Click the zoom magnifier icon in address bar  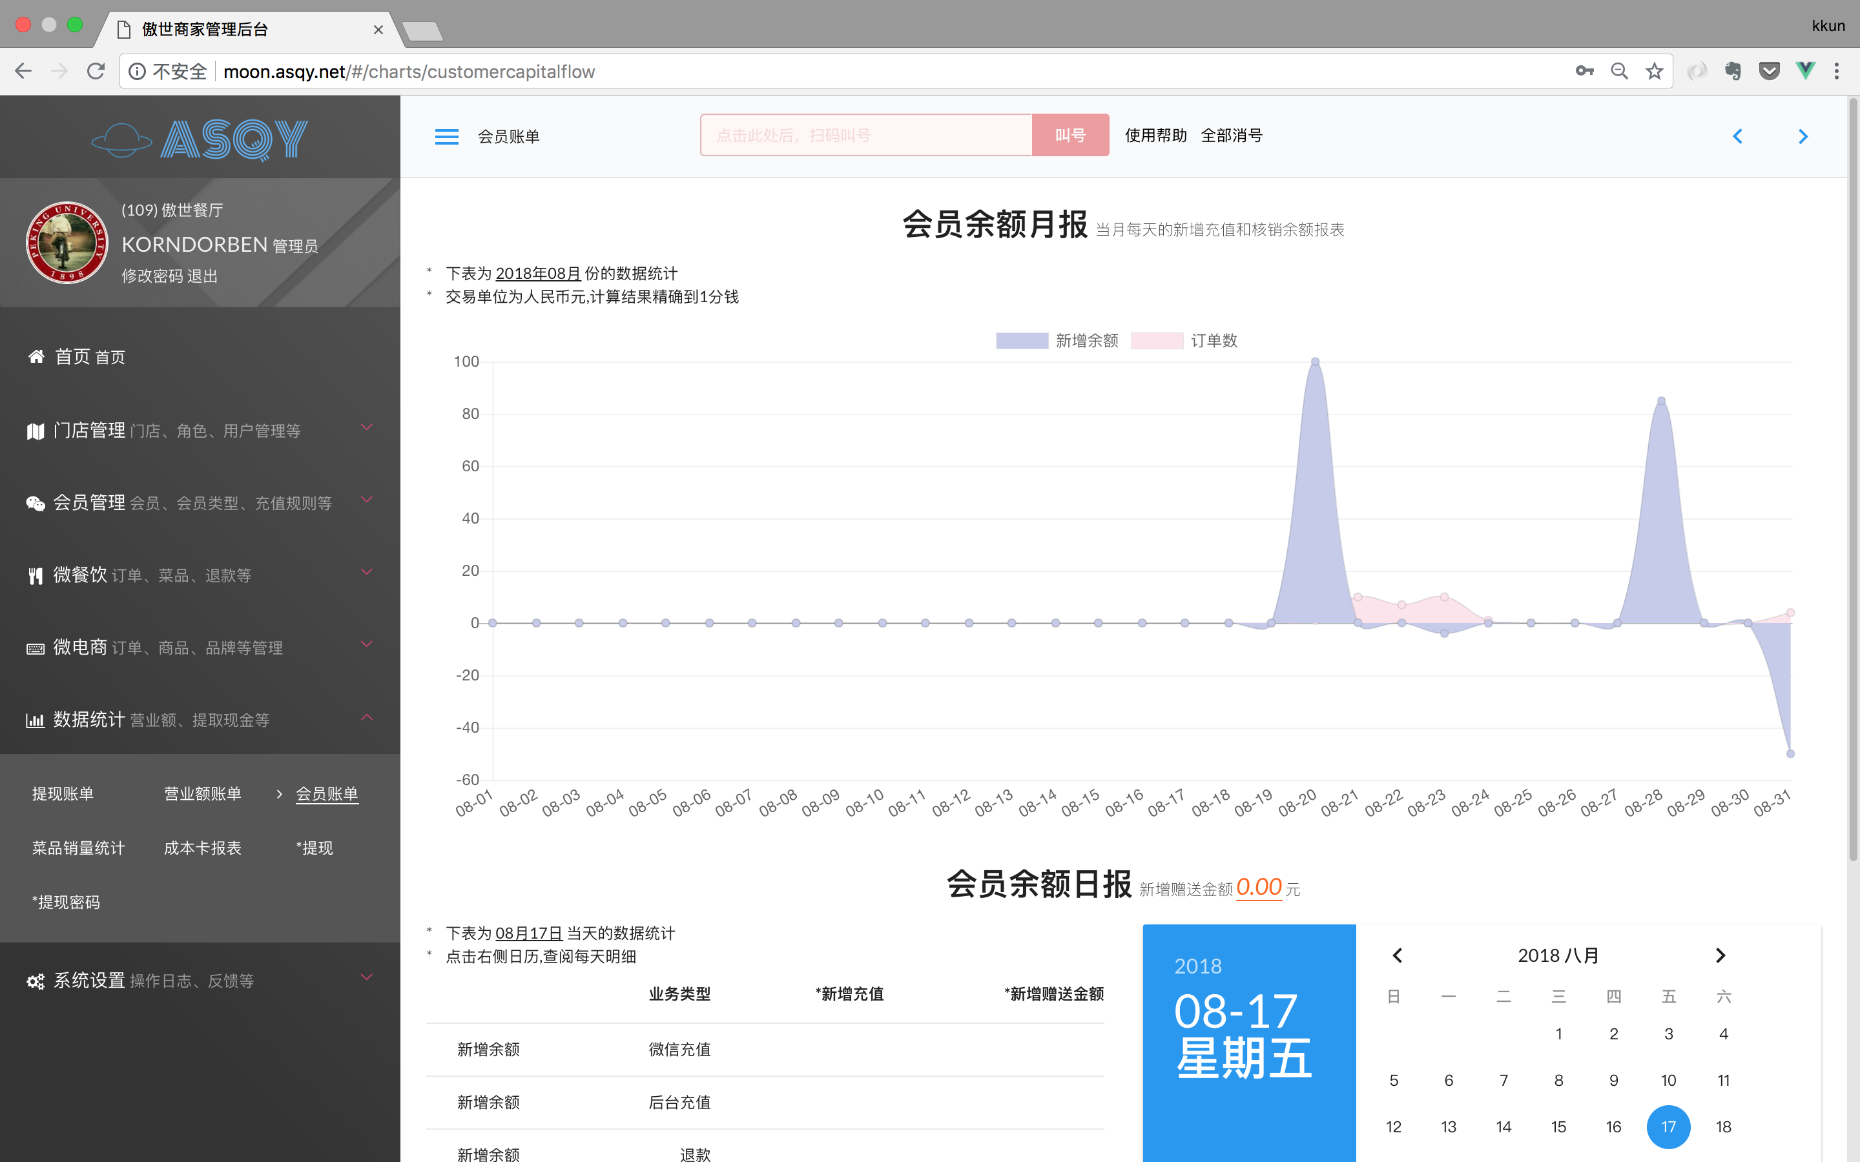[1620, 72]
